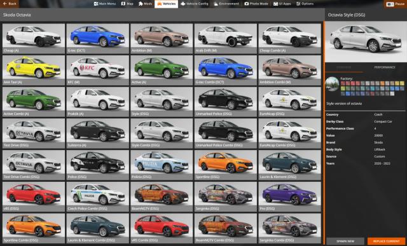This screenshot has width=407, height=246.
Task: Pick the first red factory color swatch
Action: tap(343, 83)
